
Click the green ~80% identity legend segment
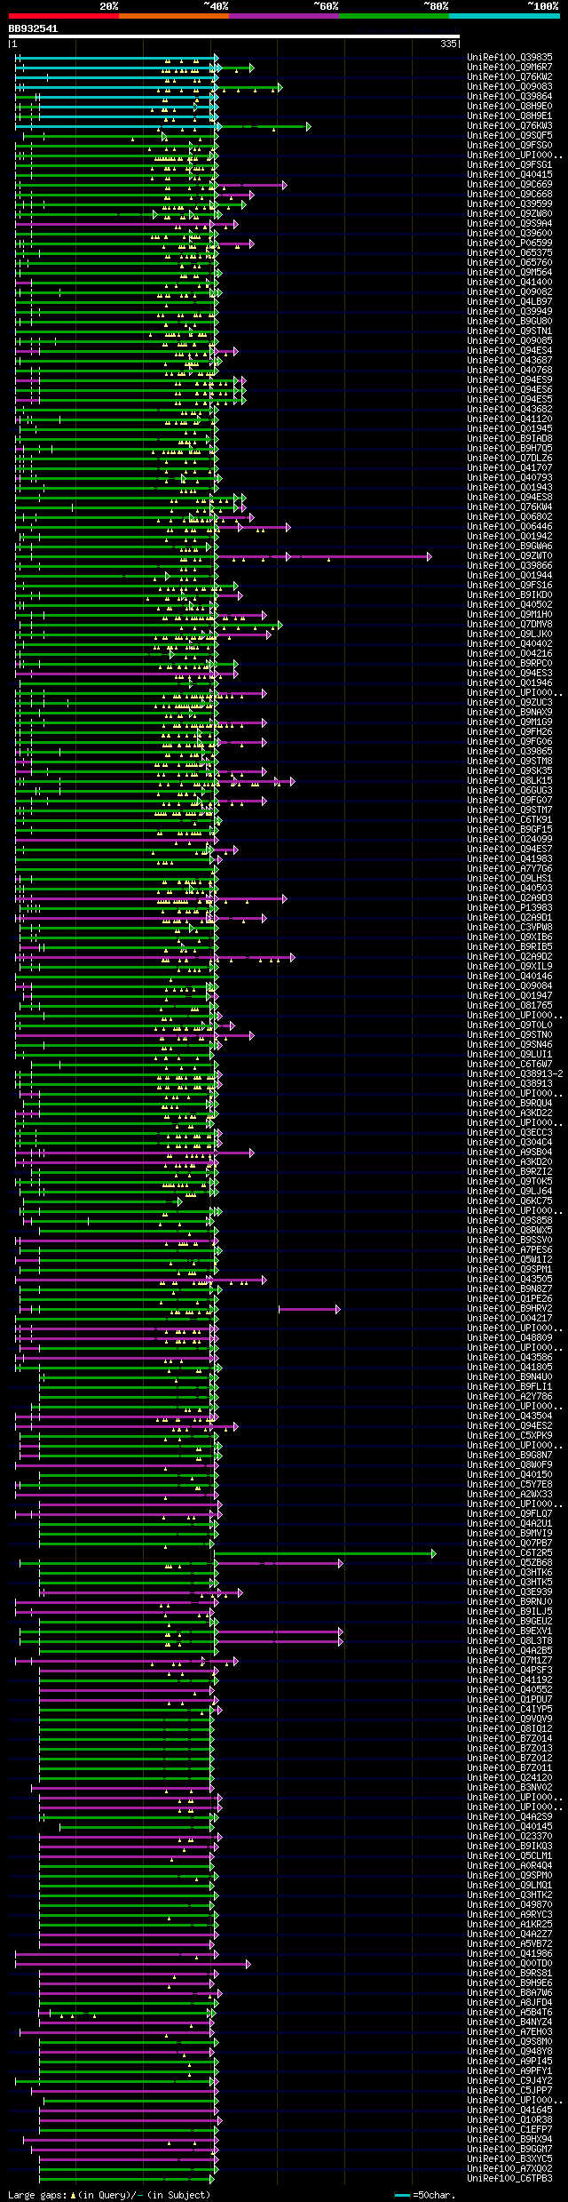tap(394, 15)
